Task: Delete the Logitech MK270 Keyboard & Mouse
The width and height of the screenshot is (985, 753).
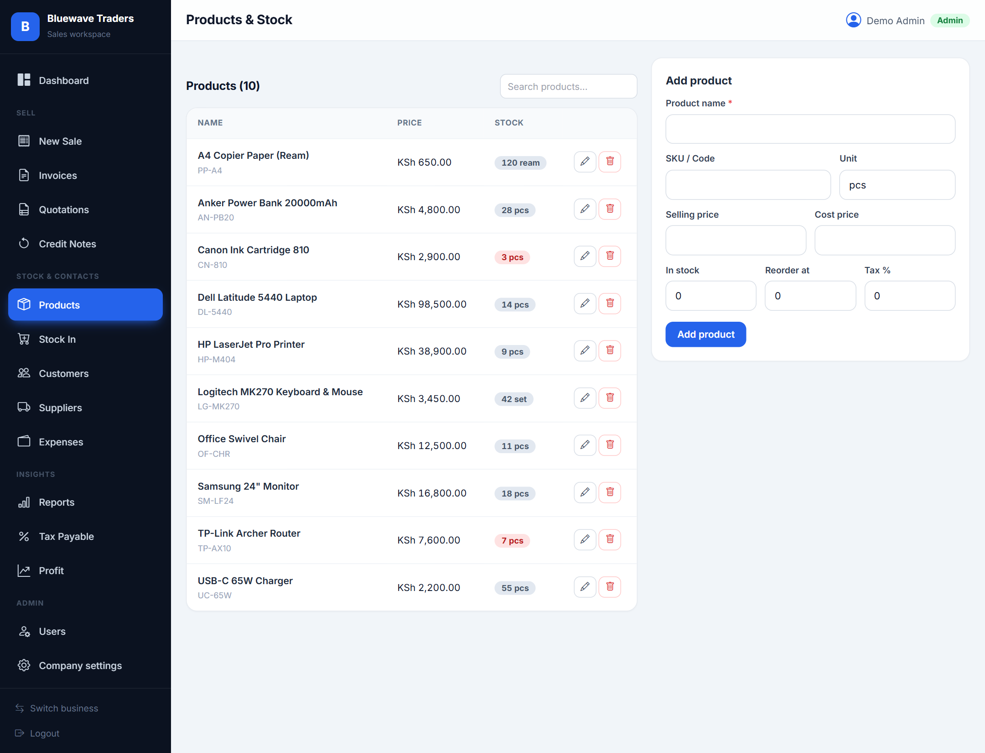Action: click(610, 398)
